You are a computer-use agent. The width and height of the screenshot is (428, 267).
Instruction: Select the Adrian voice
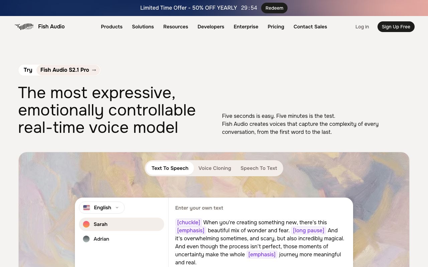[121, 239]
